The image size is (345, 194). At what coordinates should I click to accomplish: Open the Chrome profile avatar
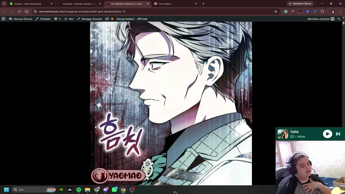333,12
